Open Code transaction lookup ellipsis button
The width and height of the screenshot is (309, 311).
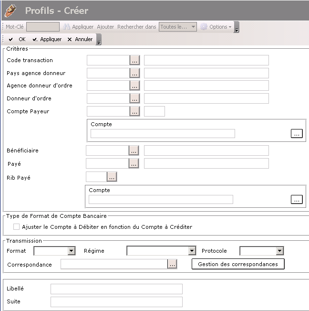point(134,60)
